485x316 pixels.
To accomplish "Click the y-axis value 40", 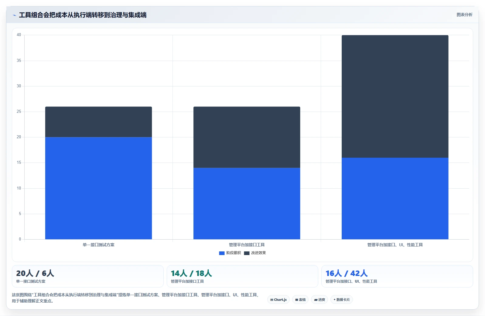I will pos(19,35).
